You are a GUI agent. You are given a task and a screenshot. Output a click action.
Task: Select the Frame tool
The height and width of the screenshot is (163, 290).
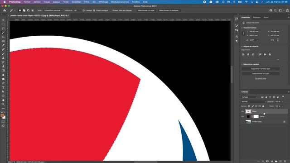coord(3,41)
